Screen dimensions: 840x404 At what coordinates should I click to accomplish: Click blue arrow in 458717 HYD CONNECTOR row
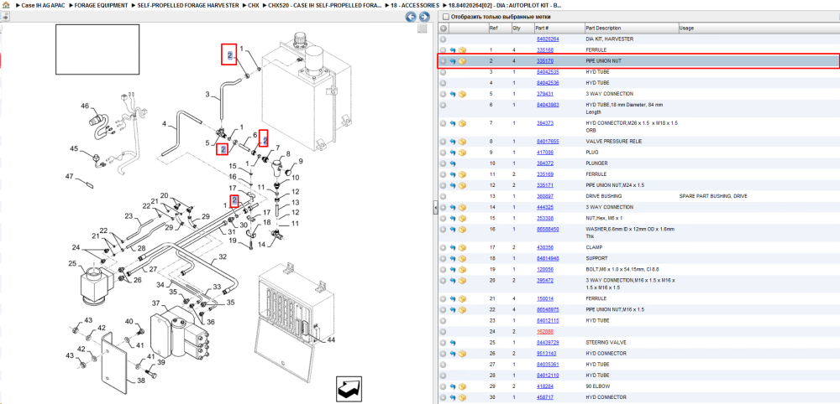pyautogui.click(x=453, y=397)
